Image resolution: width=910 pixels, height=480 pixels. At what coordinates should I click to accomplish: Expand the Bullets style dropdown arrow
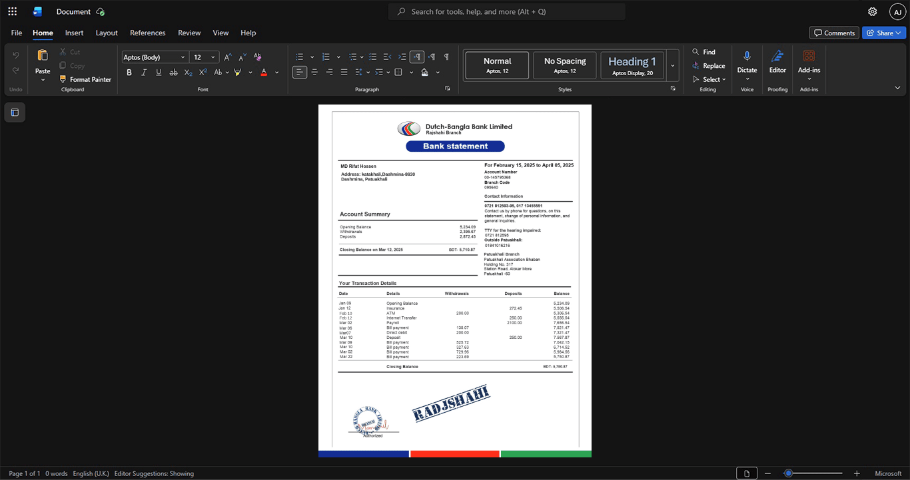312,57
